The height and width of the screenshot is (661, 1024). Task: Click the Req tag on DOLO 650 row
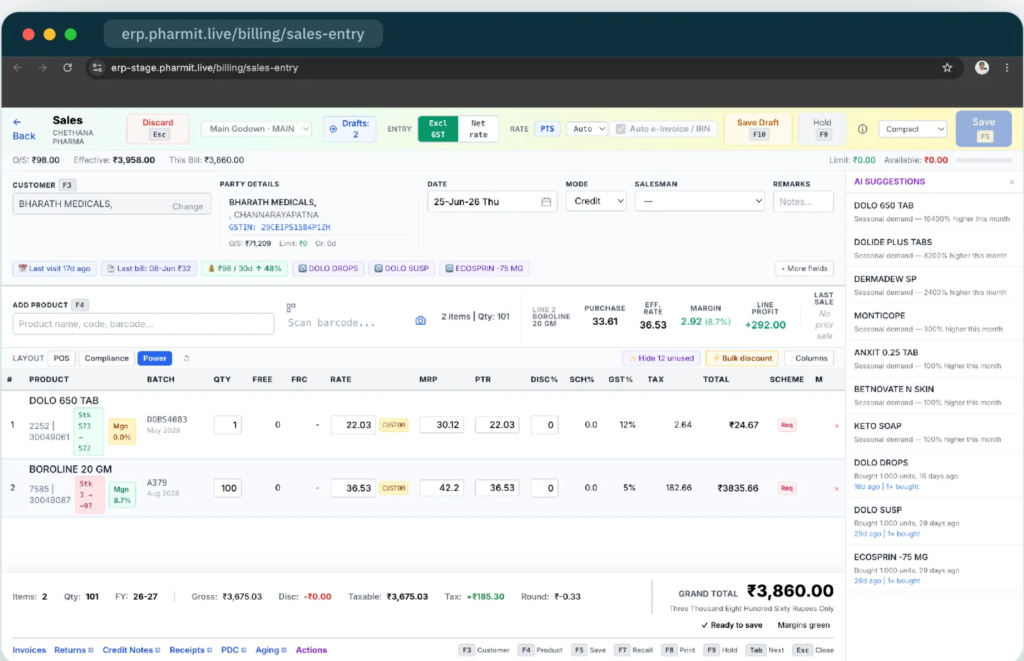(787, 425)
